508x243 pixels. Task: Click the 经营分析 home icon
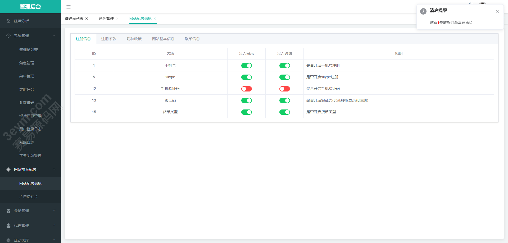point(8,21)
